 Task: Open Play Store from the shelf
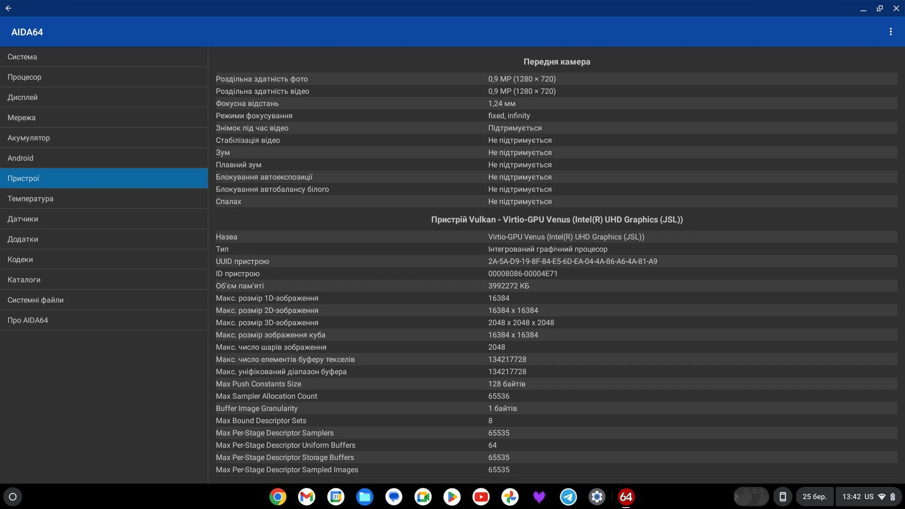tap(452, 497)
